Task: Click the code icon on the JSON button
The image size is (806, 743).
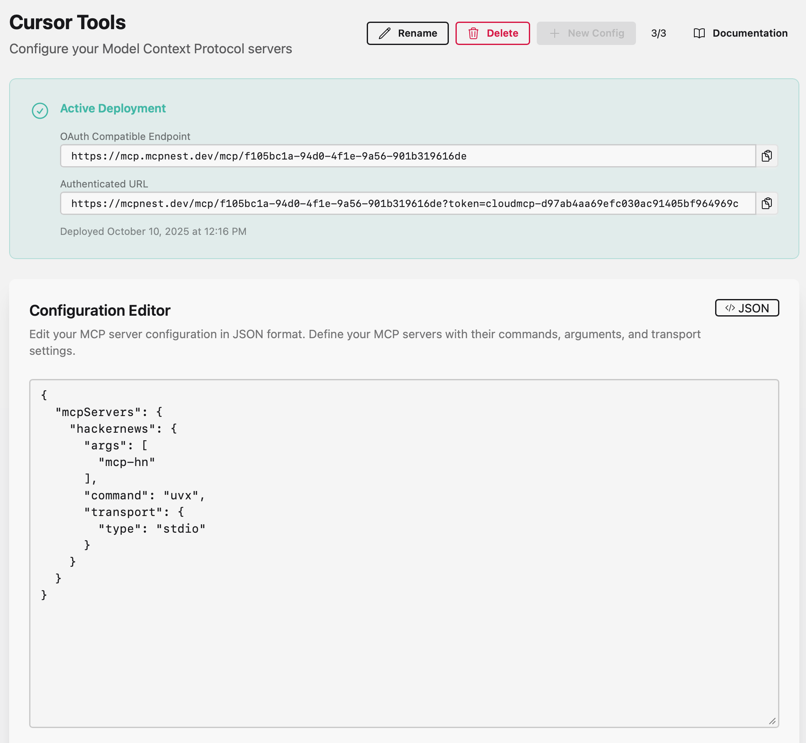Action: tap(730, 308)
